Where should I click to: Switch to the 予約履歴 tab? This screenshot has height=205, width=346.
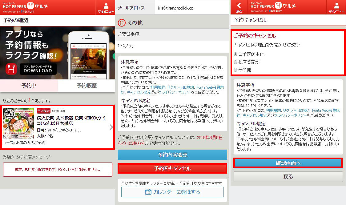[86, 86]
